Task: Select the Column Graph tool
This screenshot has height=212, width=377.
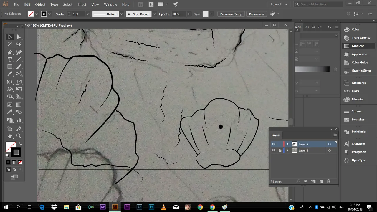Action: click(x=19, y=120)
